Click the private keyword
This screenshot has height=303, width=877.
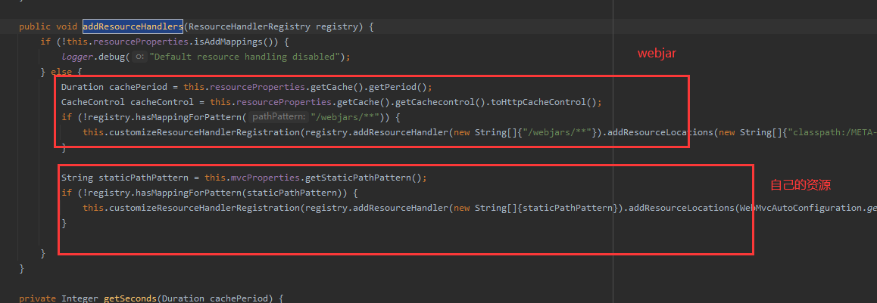[x=37, y=298]
